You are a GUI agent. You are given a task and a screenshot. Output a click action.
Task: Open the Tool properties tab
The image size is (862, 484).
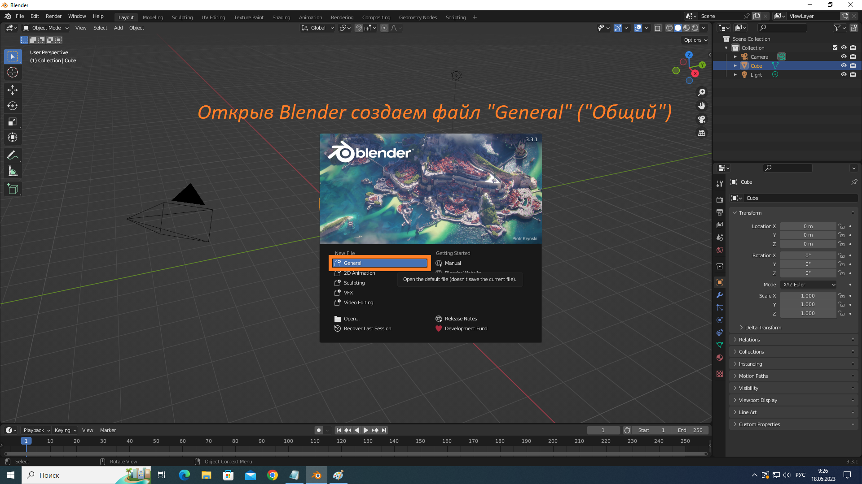click(x=720, y=183)
